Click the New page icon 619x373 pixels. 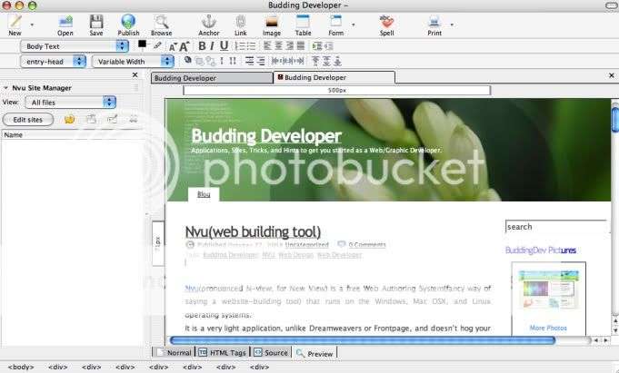[15, 22]
